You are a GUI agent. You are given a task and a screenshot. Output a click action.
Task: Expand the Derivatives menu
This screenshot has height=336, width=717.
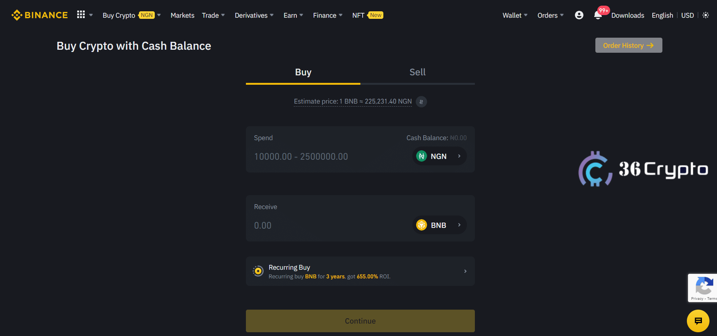tap(254, 15)
